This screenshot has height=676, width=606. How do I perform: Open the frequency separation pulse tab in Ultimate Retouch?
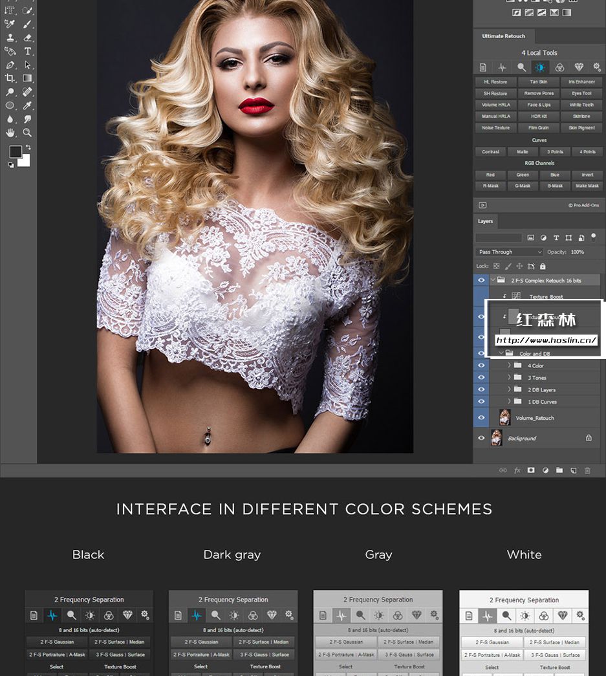coord(502,67)
